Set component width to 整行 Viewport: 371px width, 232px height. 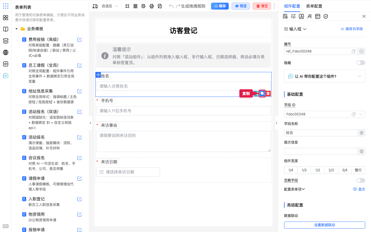point(358,170)
